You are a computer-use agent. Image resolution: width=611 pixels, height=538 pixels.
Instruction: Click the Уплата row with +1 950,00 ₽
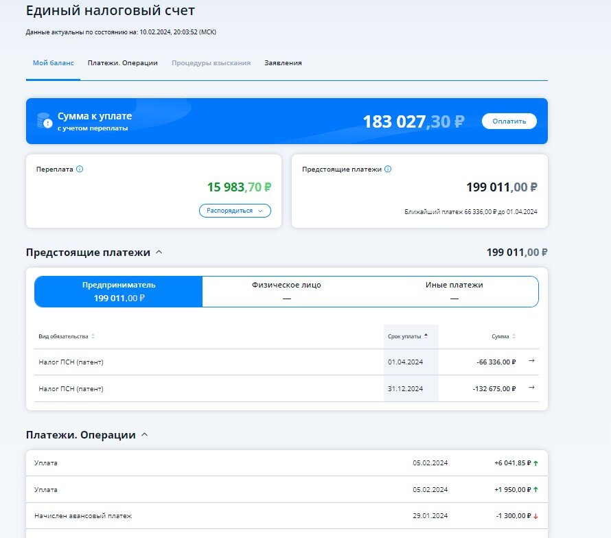tap(286, 489)
